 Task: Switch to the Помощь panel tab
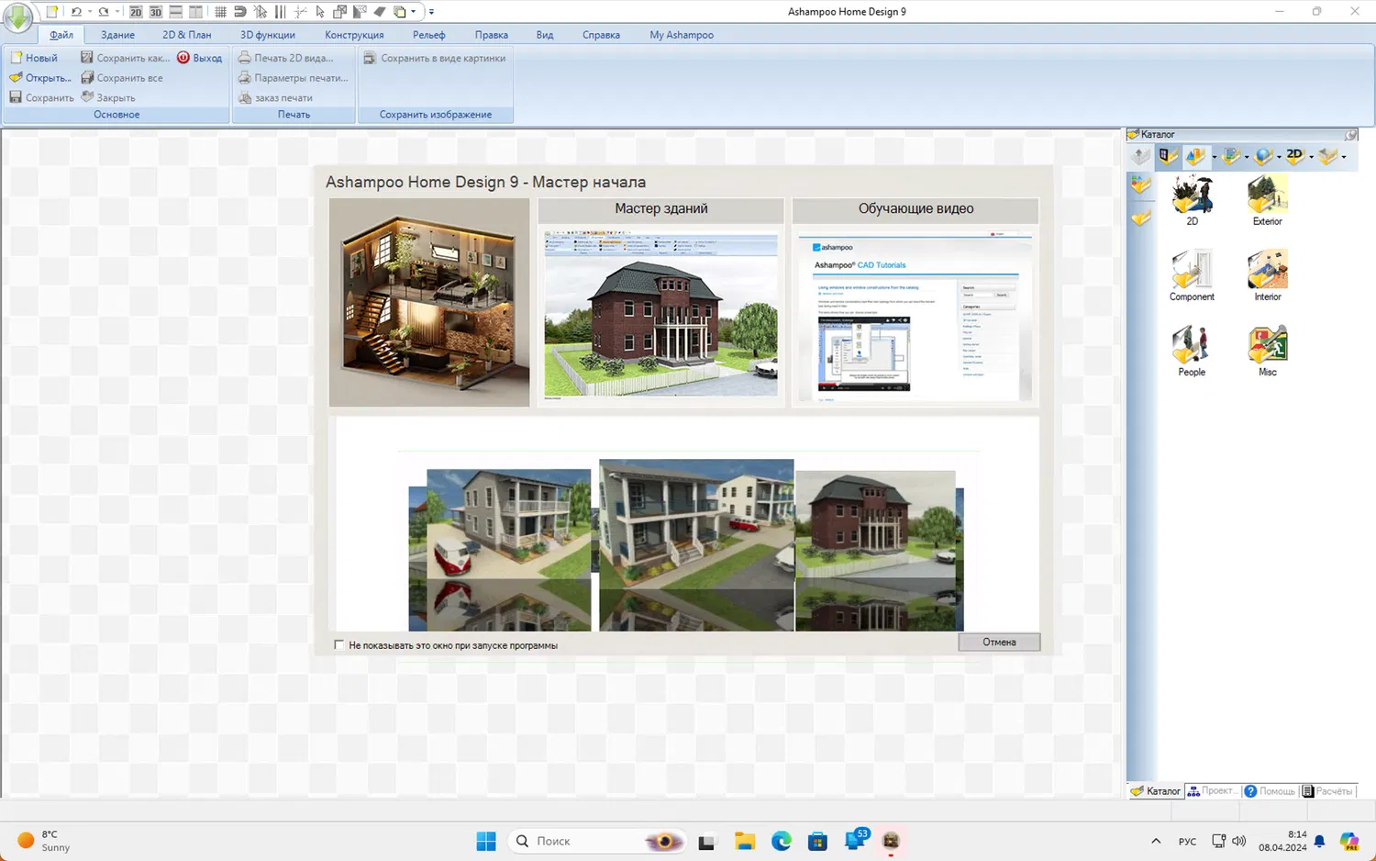[x=1270, y=791]
